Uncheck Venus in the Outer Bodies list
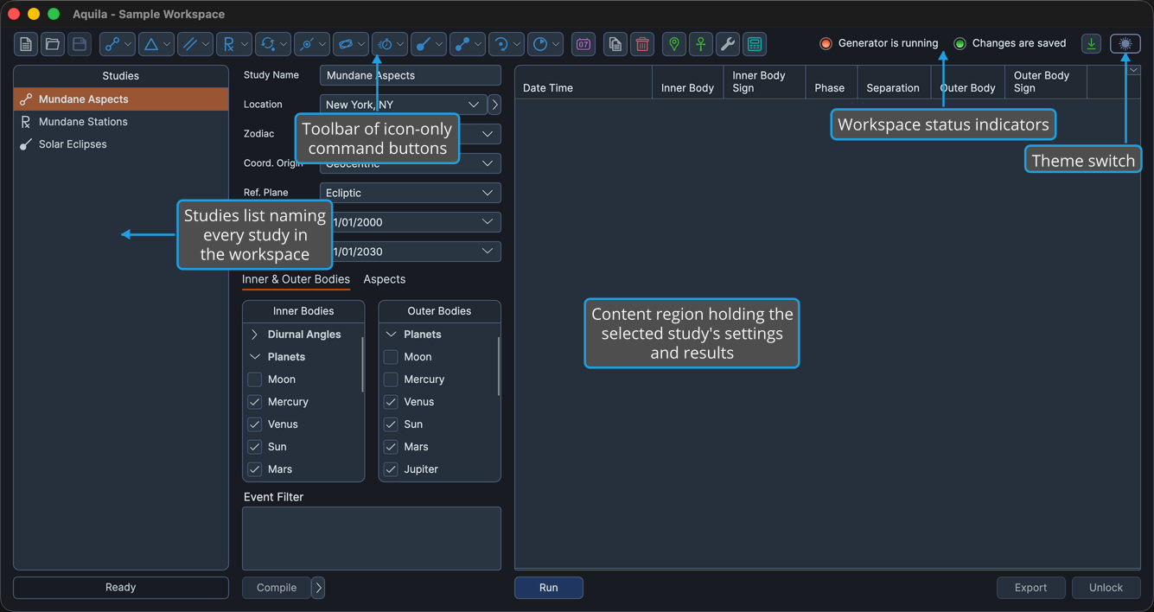 pos(391,402)
